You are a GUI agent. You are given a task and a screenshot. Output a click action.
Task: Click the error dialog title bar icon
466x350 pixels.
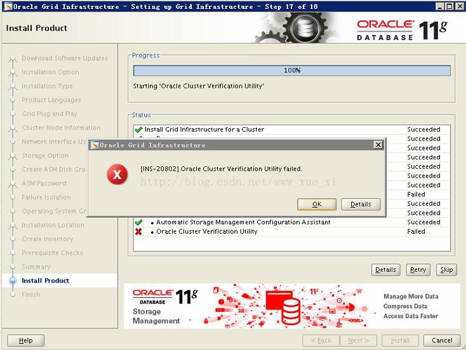click(95, 145)
